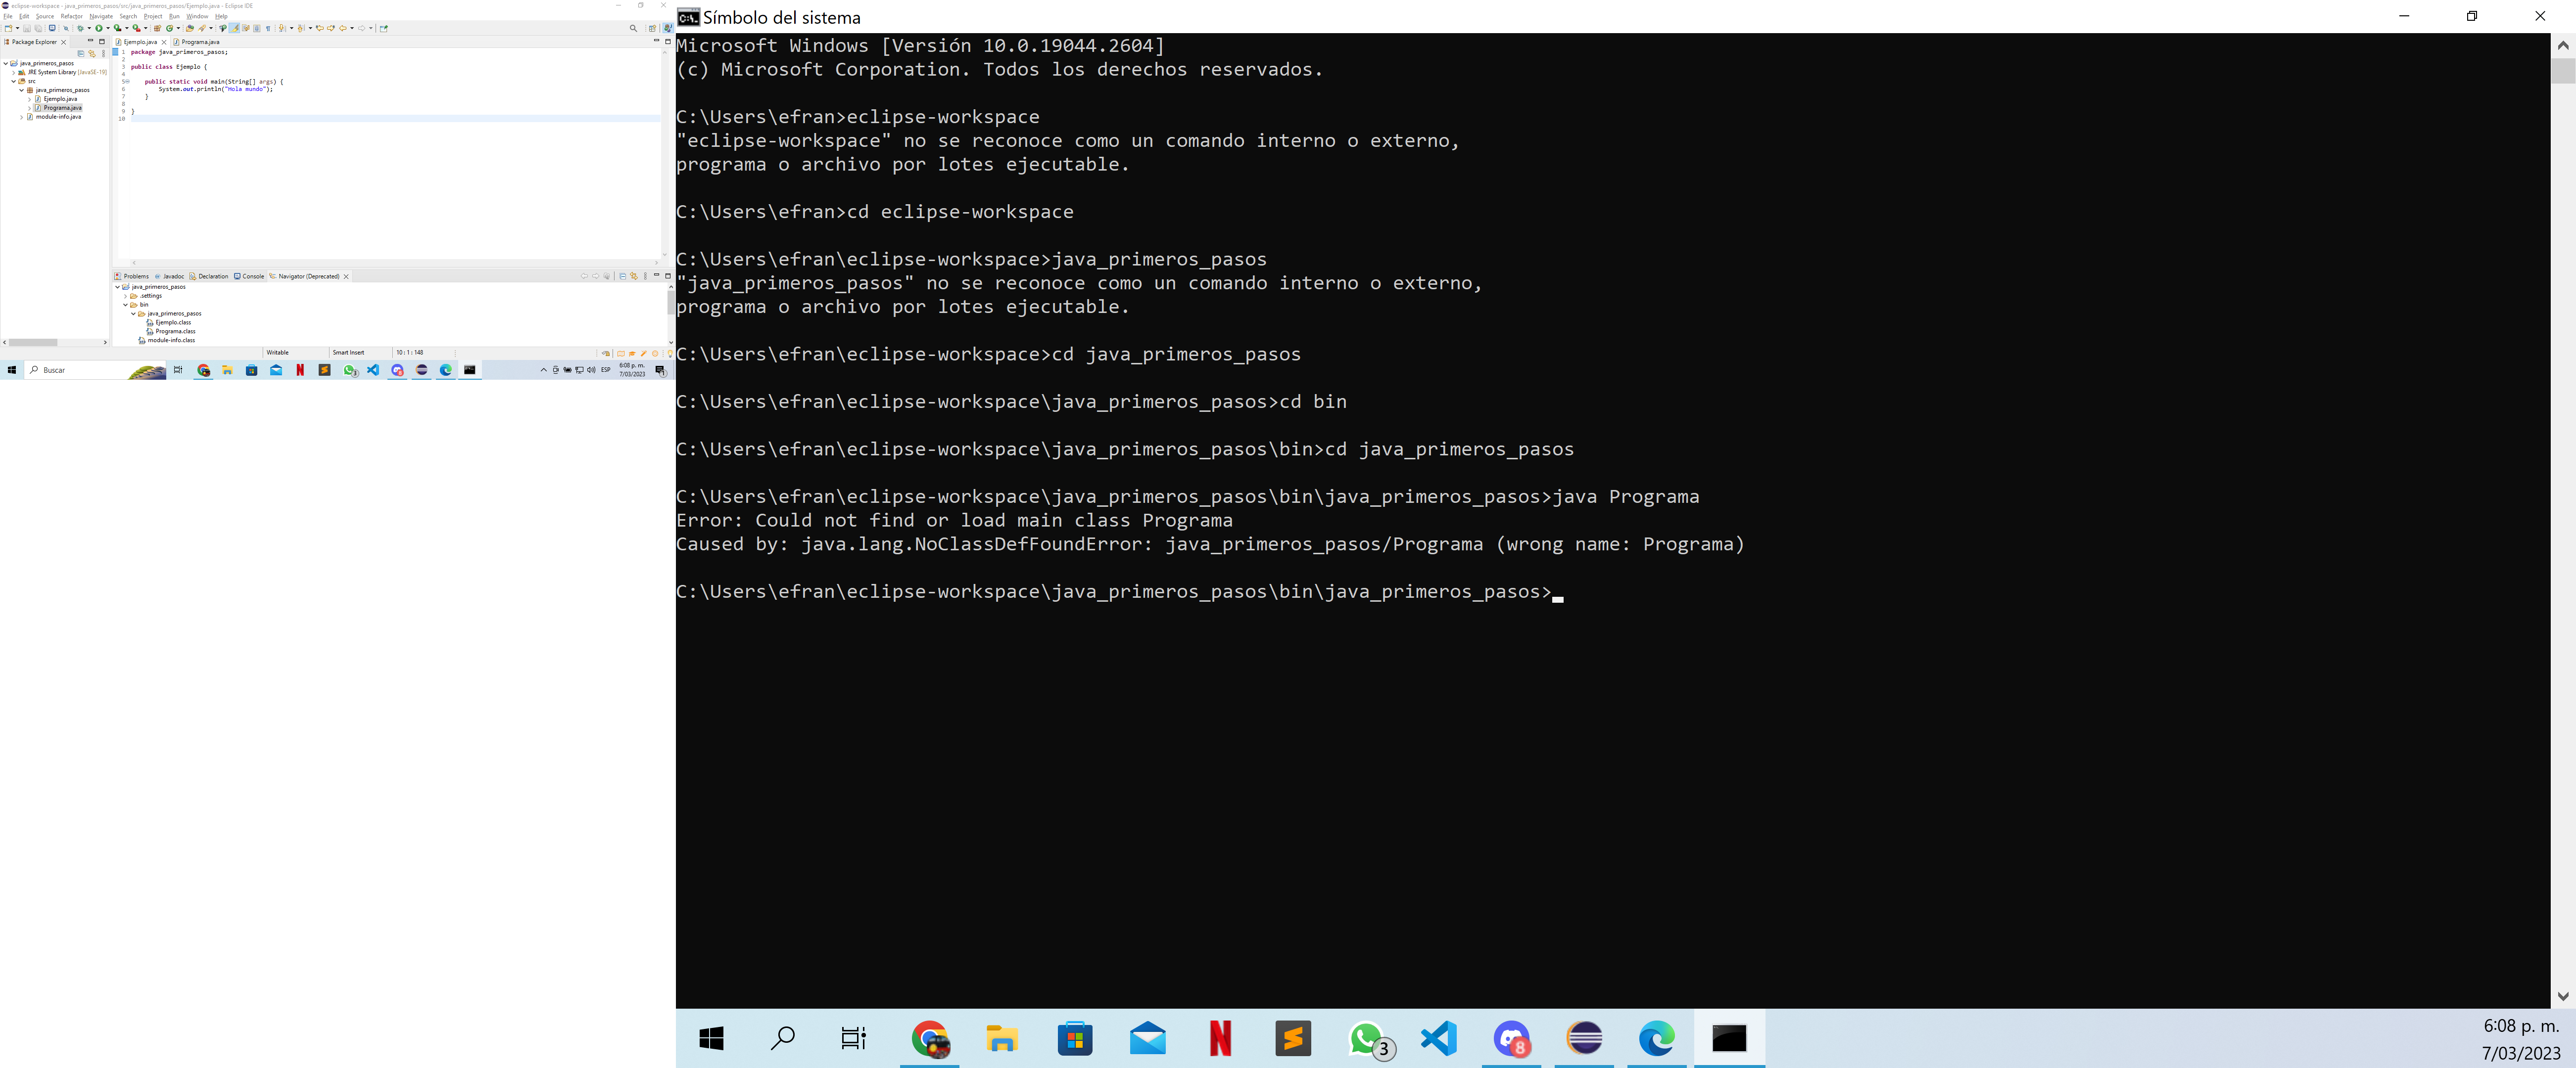Toggle Pin Editor icon in Eclipse toolbar
Image resolution: width=2576 pixels, height=1068 pixels.
pos(384,28)
